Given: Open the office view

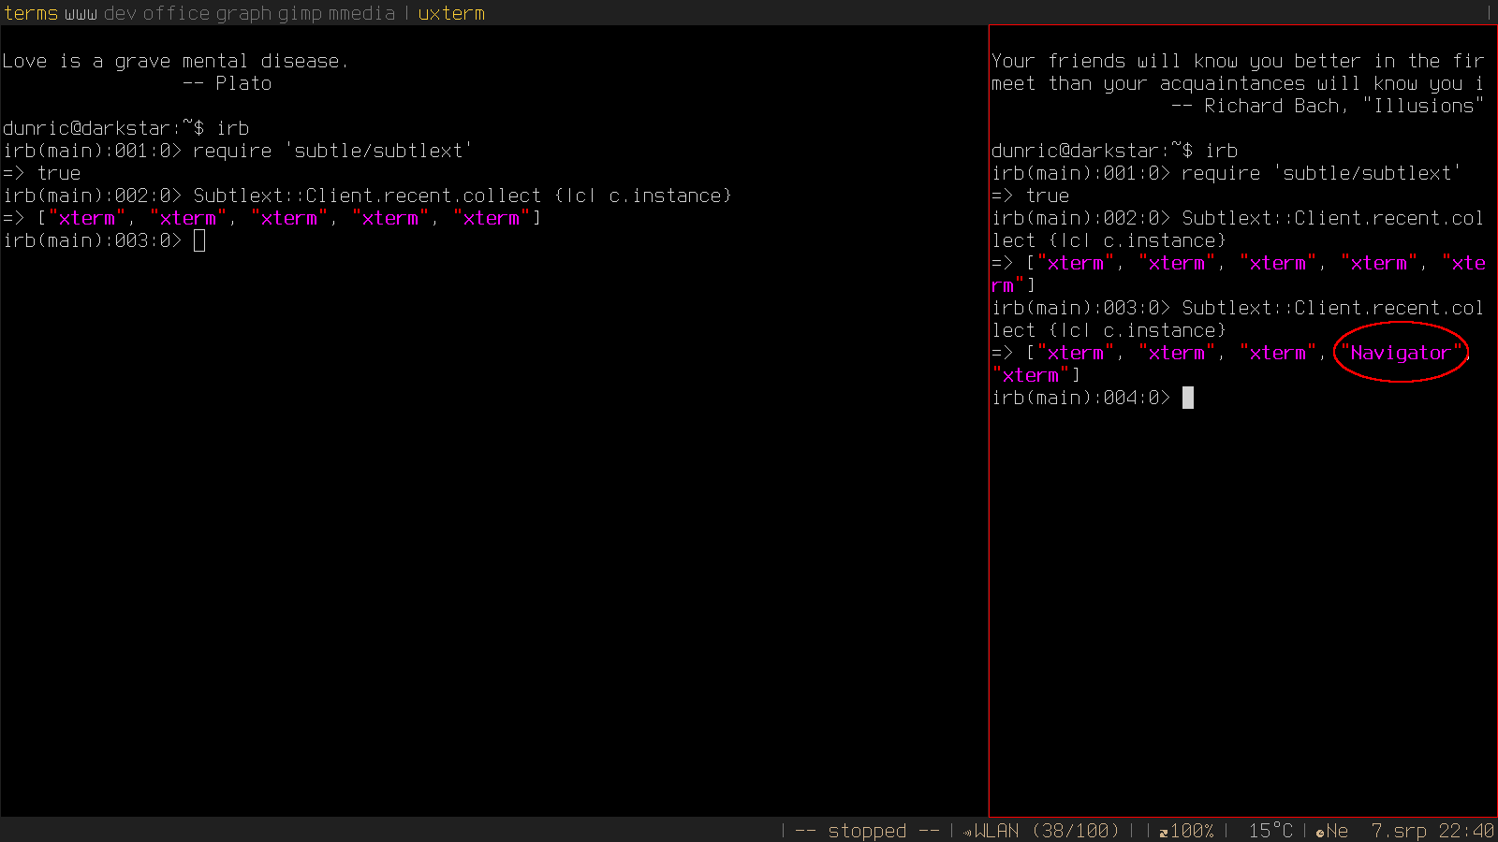Looking at the screenshot, I should click(x=176, y=13).
